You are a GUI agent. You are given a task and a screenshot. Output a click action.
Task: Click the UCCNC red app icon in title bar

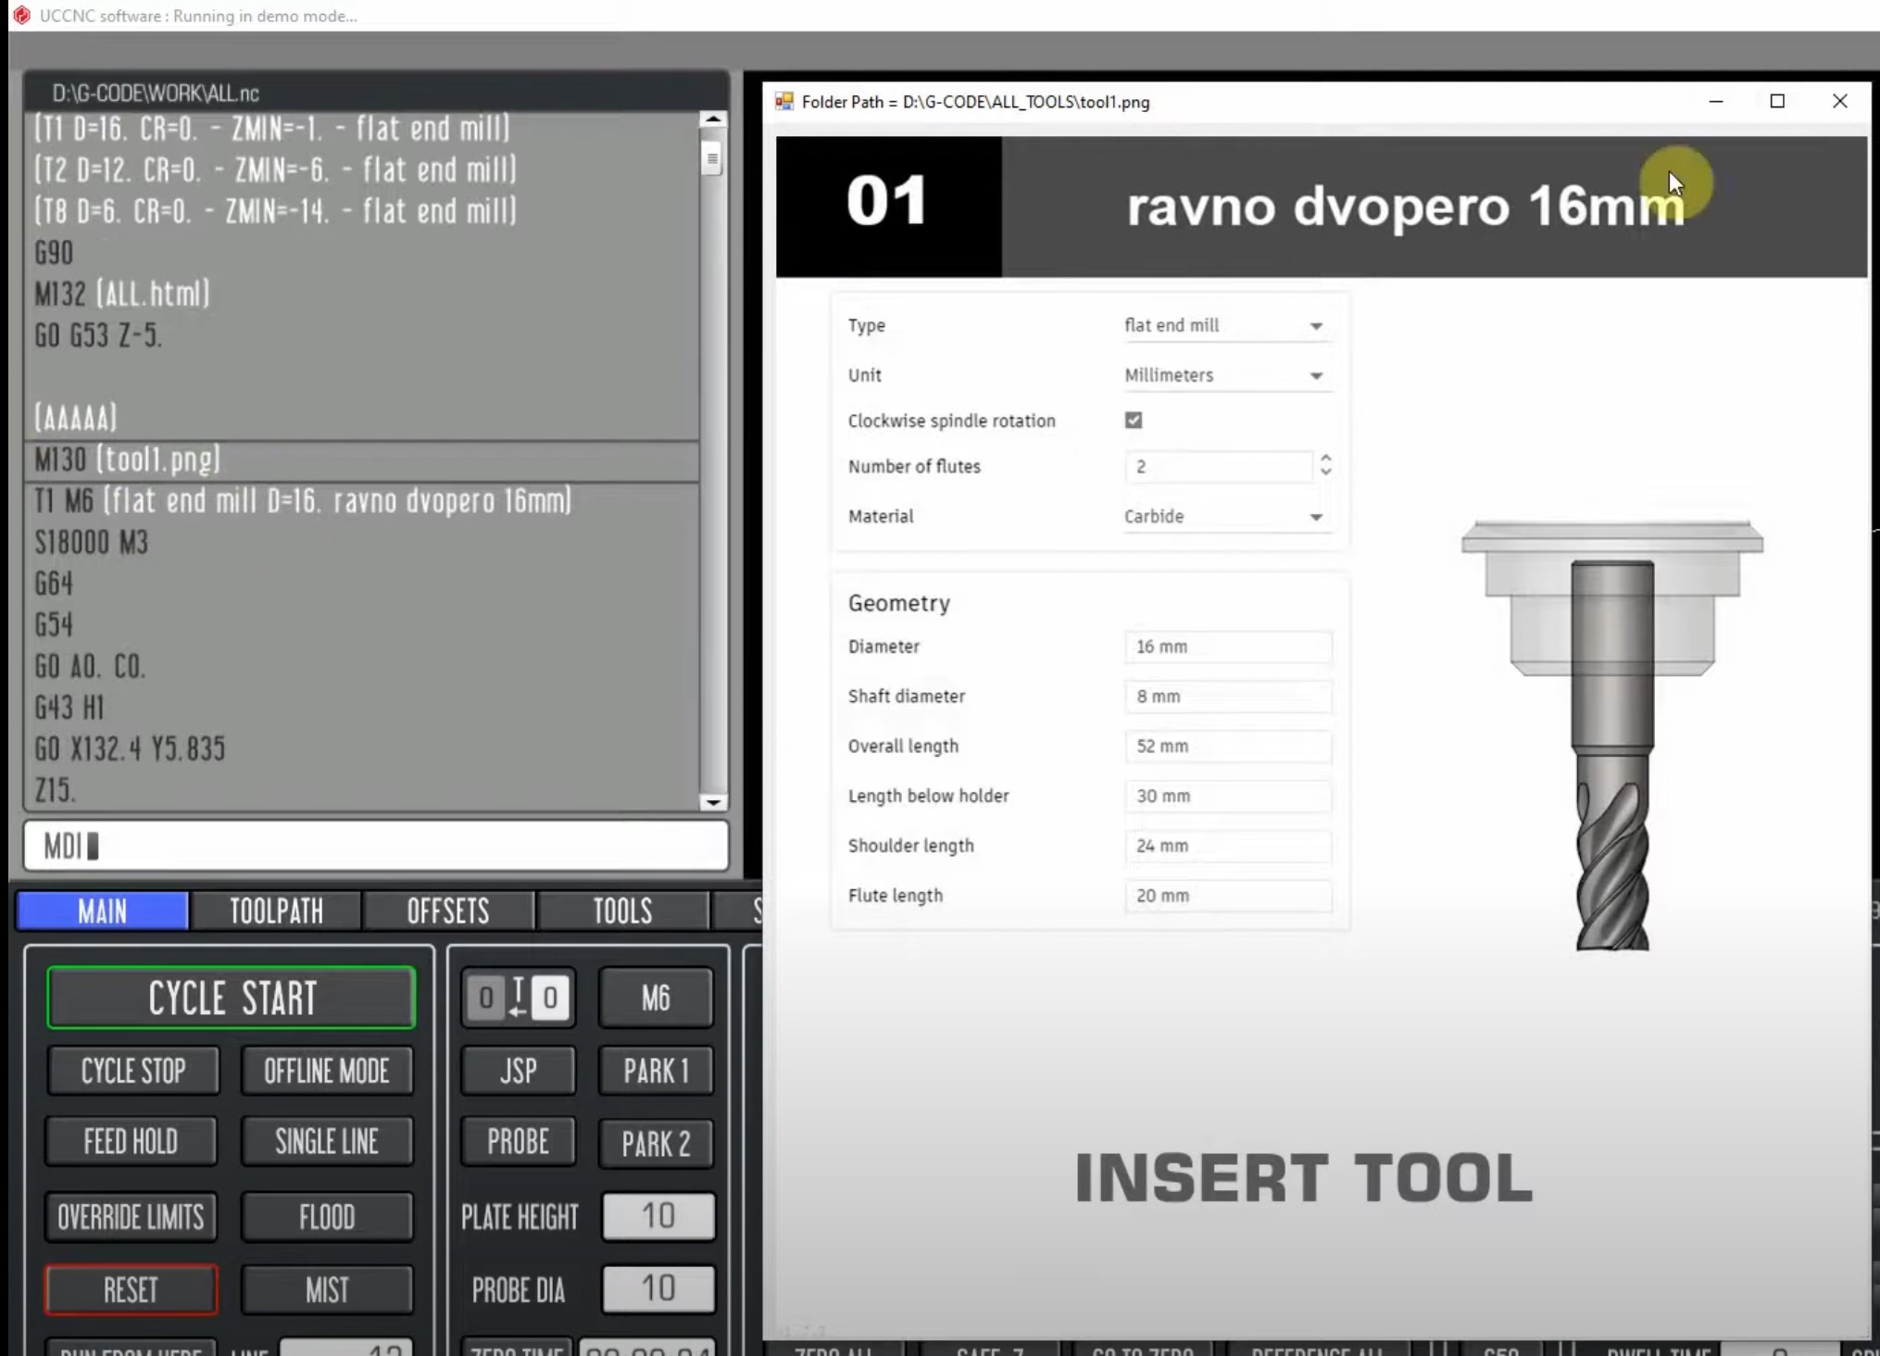[21, 15]
